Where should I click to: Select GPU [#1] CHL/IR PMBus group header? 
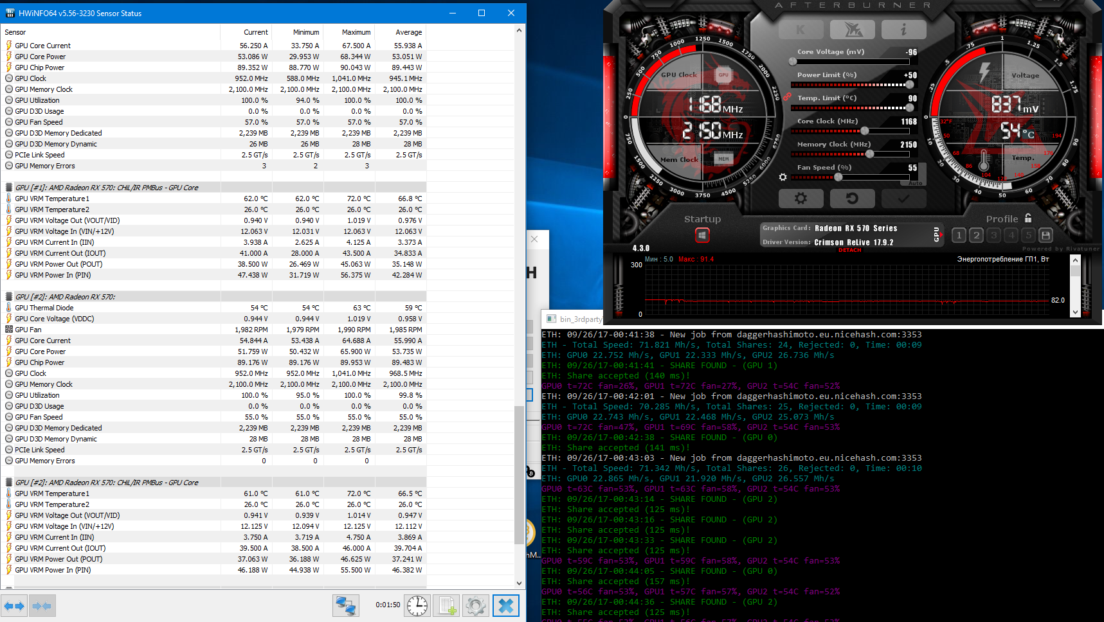click(x=213, y=188)
